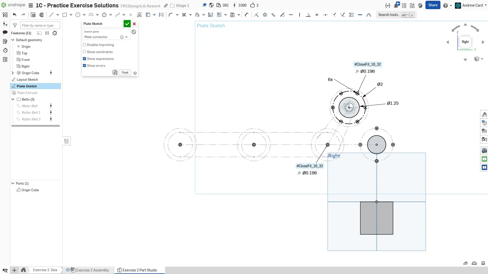Switch to Exercise 2 Assembly tab

92,270
